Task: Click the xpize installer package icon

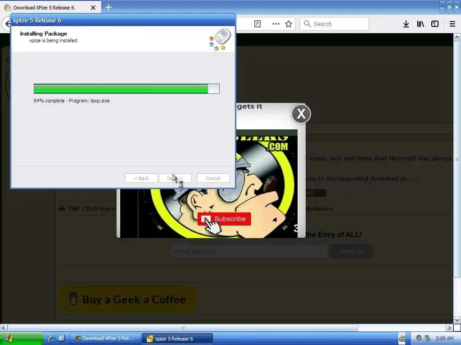Action: pos(220,40)
